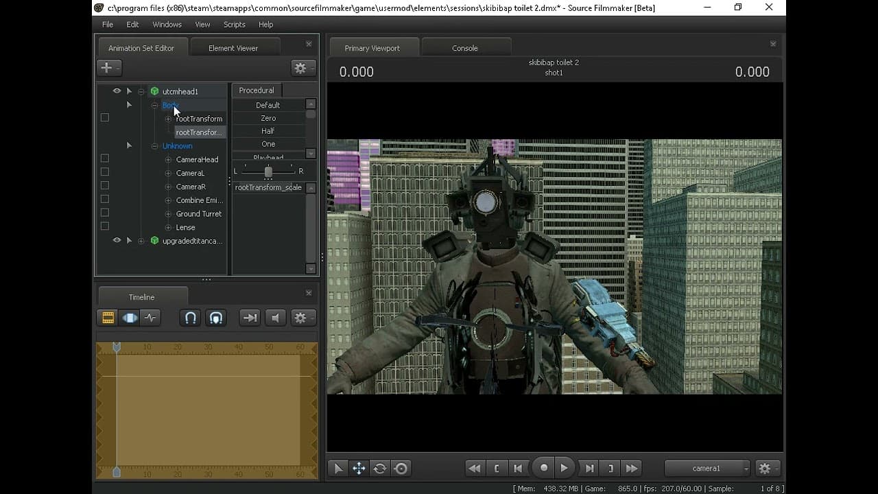
Task: Fast forward with the double-right button
Action: [x=632, y=469]
